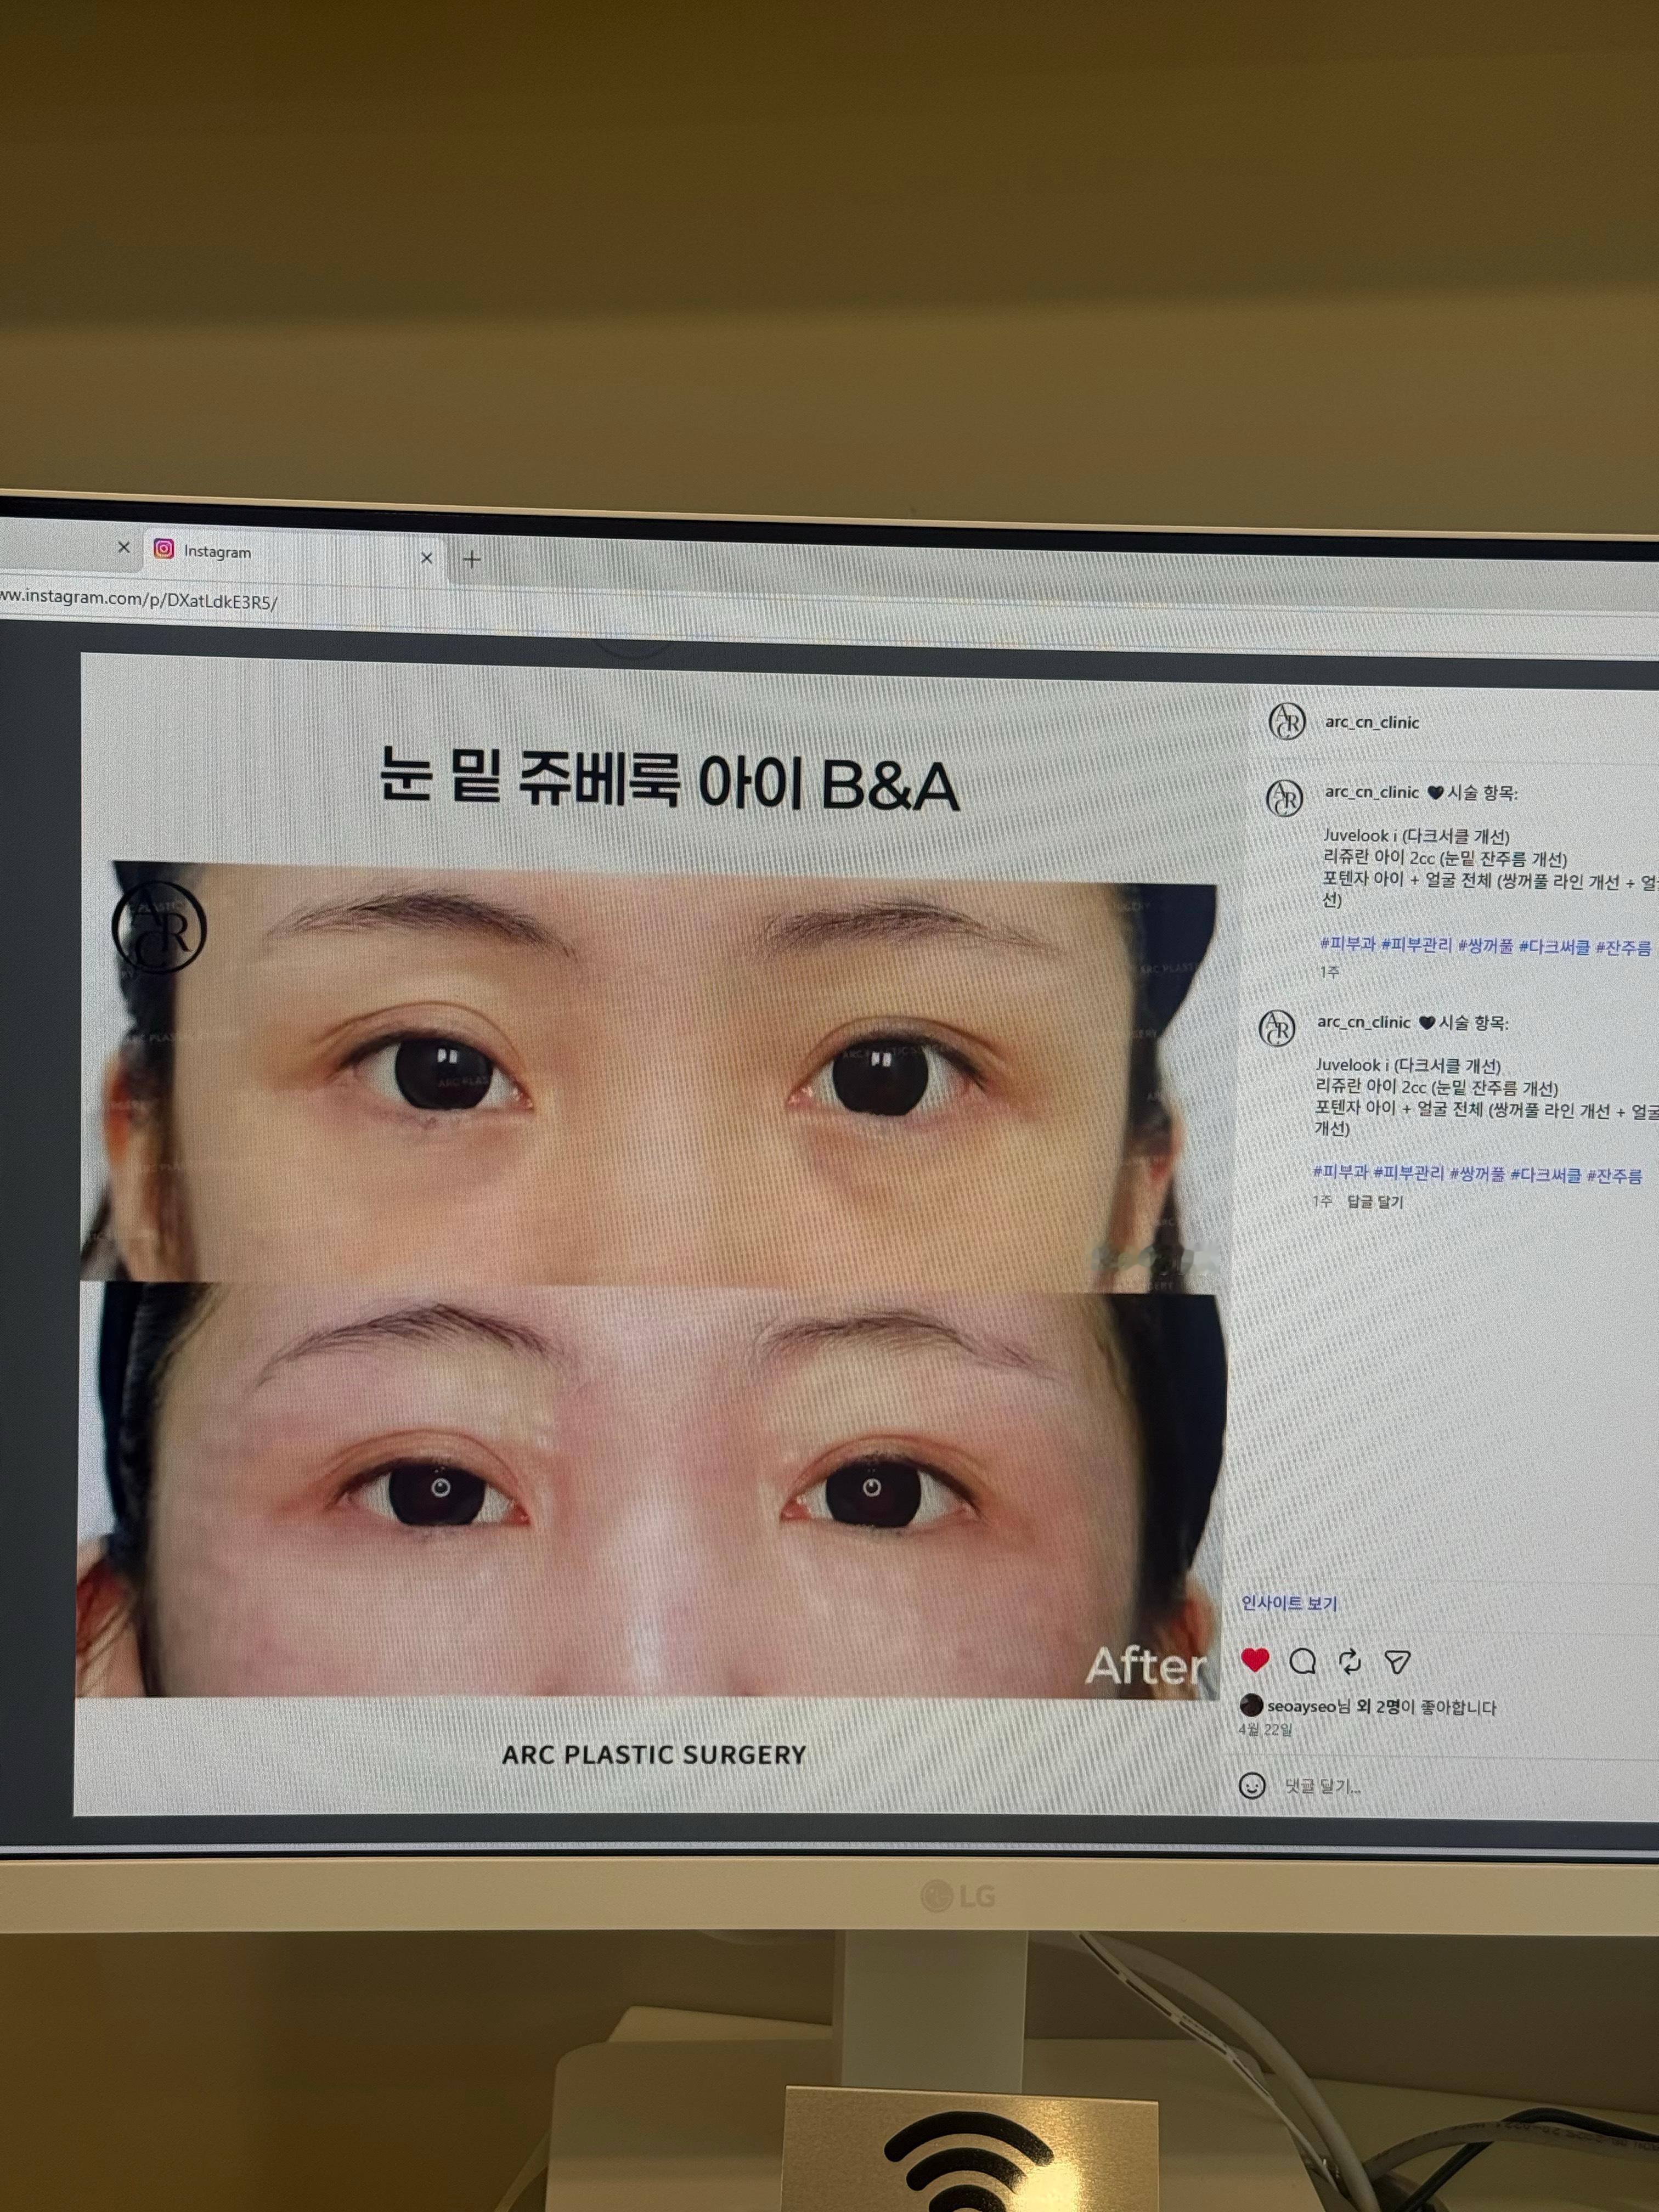Click the 4월 22일 post date

[x=1264, y=1730]
